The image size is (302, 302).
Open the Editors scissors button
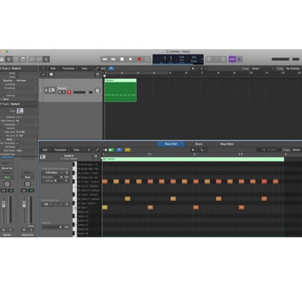(x=46, y=59)
